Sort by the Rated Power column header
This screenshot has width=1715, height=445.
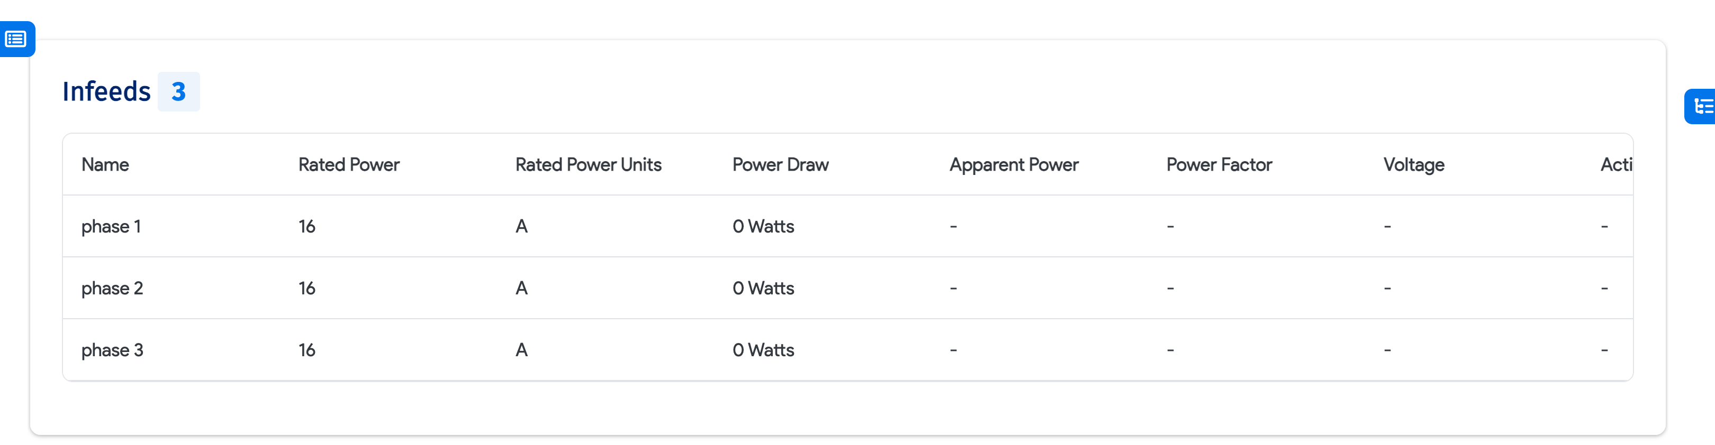pyautogui.click(x=349, y=164)
